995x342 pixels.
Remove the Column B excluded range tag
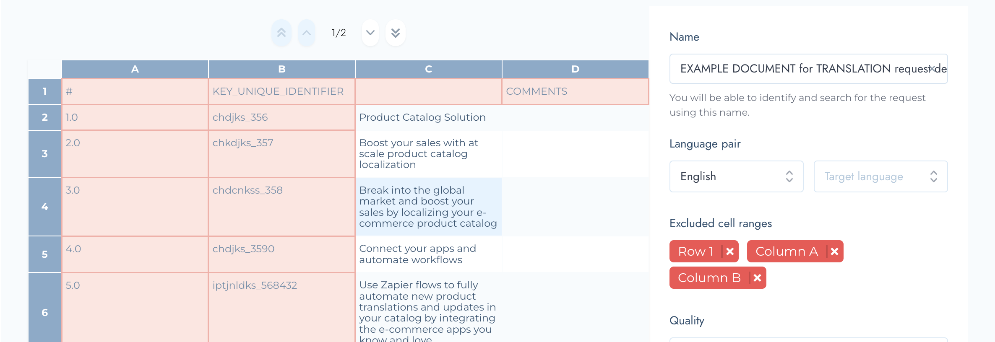(x=757, y=278)
